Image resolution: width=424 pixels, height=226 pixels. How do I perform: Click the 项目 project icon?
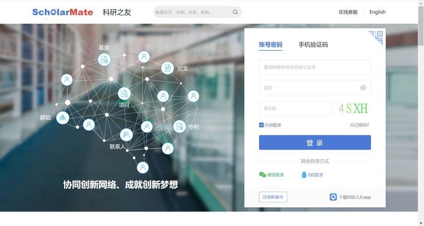[124, 94]
